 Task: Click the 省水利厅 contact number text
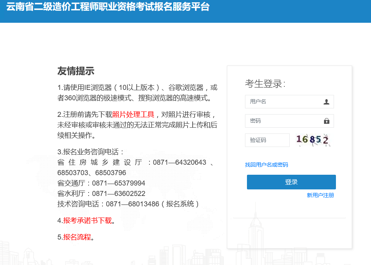101,193
